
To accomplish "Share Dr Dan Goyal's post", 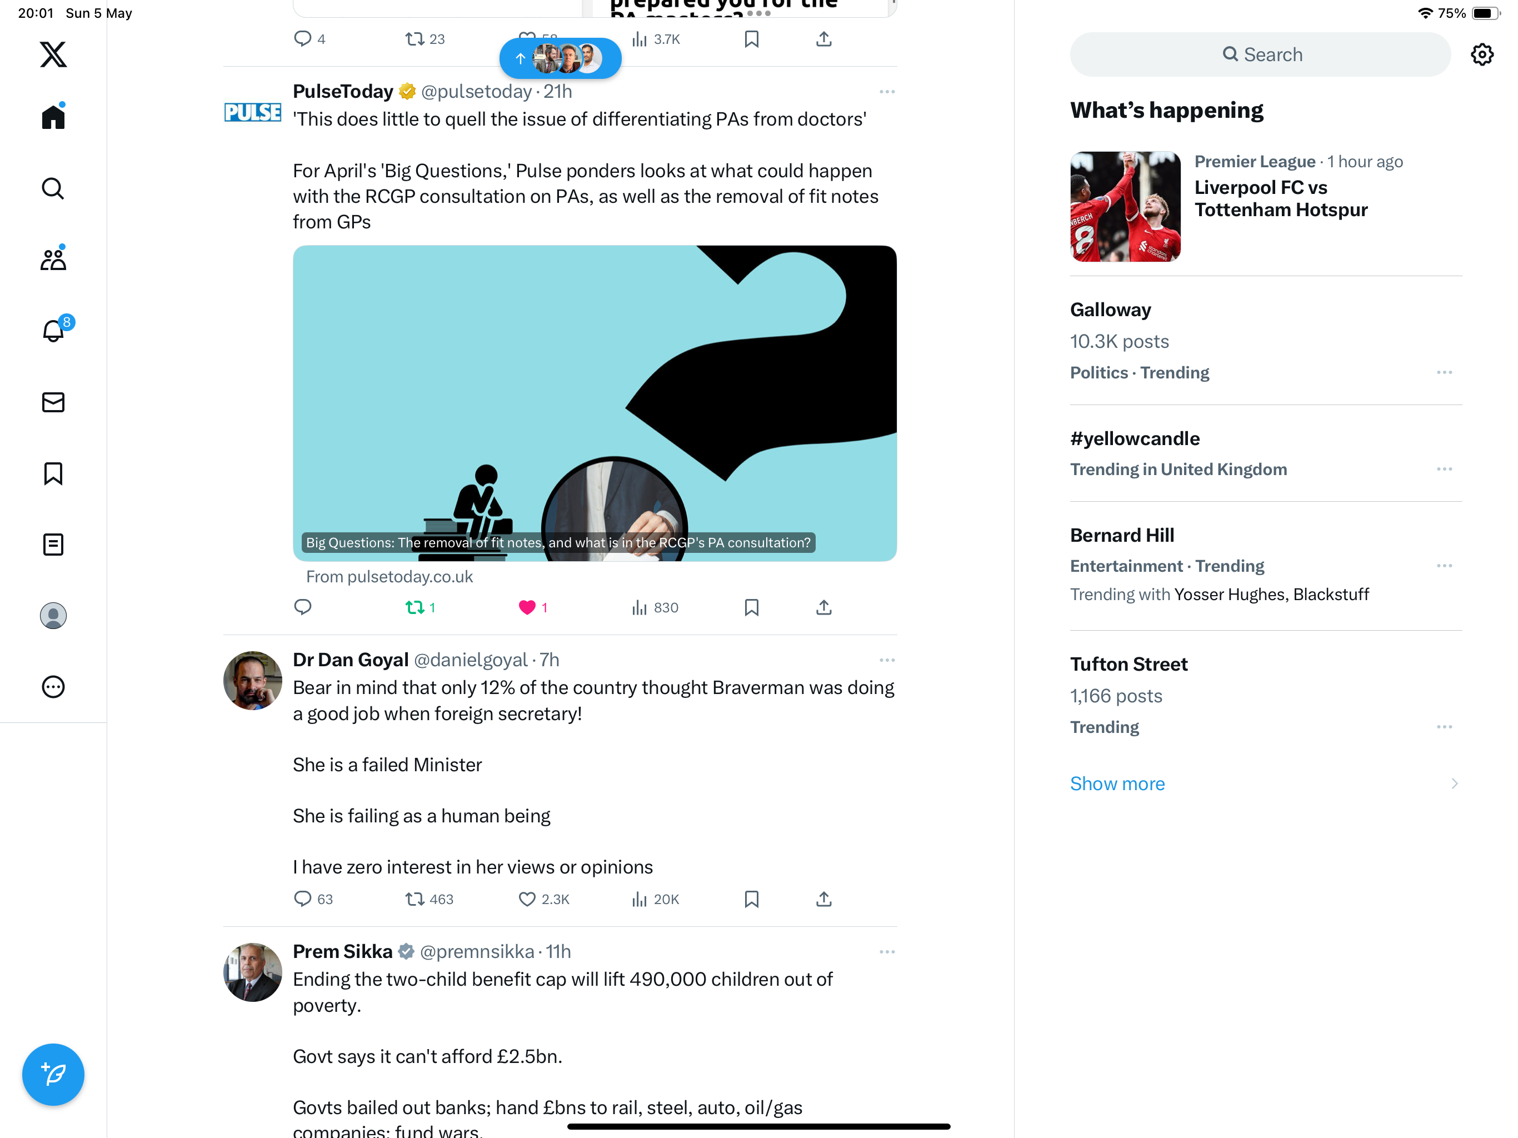I will [823, 899].
